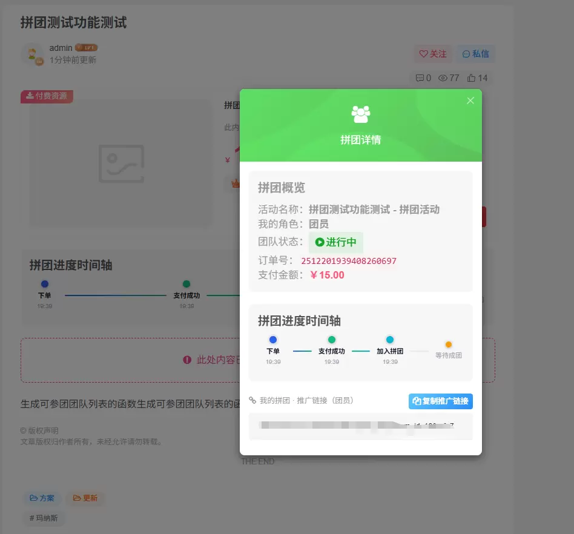
Task: Copy the promotion link with 复制推广链接
Action: [x=440, y=401]
